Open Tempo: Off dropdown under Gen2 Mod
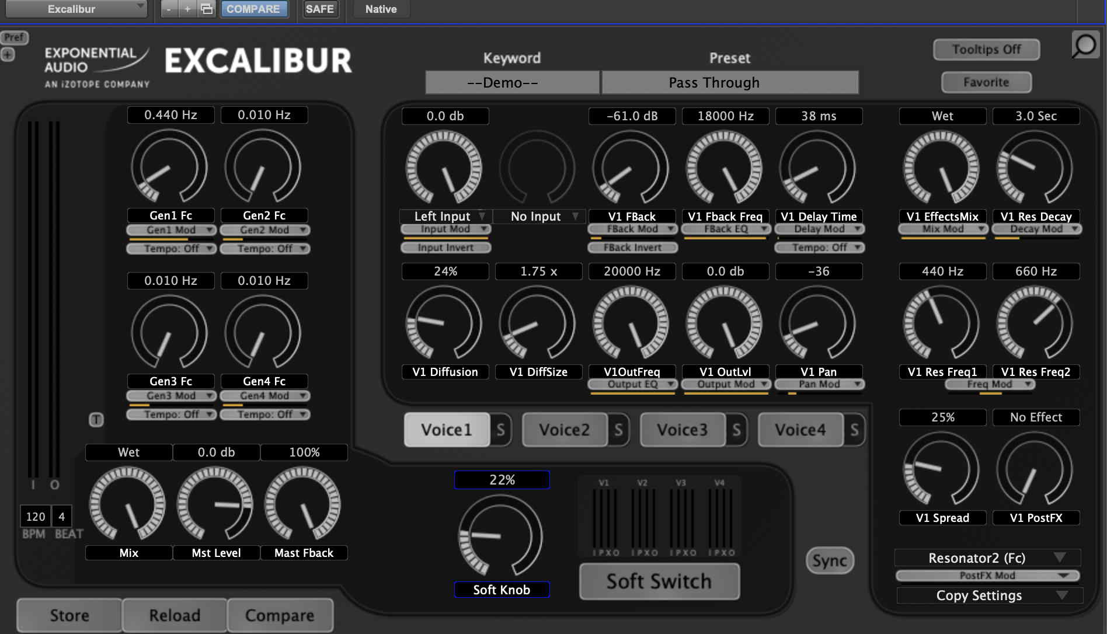Screen dimensions: 1107x634 264,249
